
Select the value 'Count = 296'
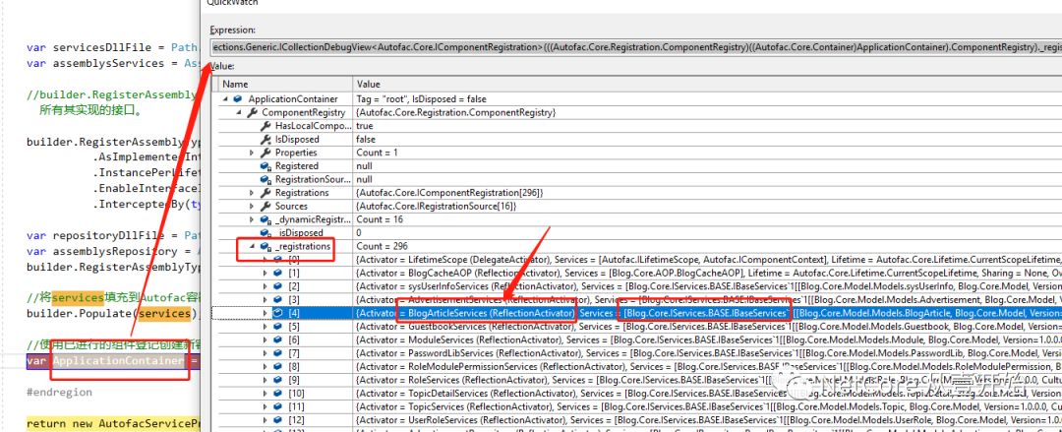tap(382, 246)
